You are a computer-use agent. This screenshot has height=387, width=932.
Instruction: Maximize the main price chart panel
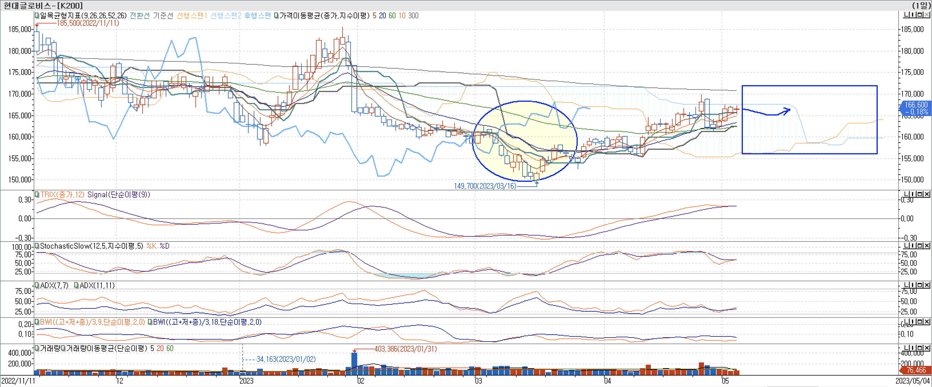click(x=920, y=15)
